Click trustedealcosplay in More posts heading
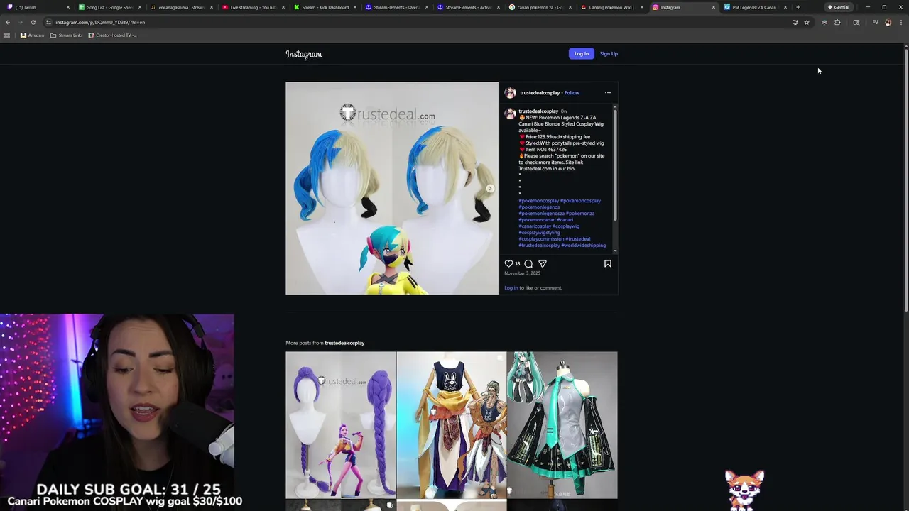Image resolution: width=909 pixels, height=511 pixels. (x=344, y=344)
